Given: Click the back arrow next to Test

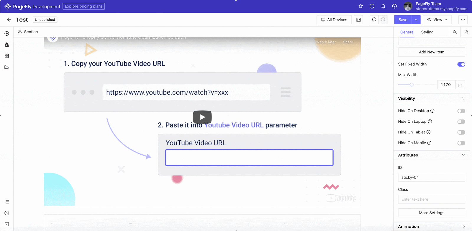Looking at the screenshot, I should 9,20.
